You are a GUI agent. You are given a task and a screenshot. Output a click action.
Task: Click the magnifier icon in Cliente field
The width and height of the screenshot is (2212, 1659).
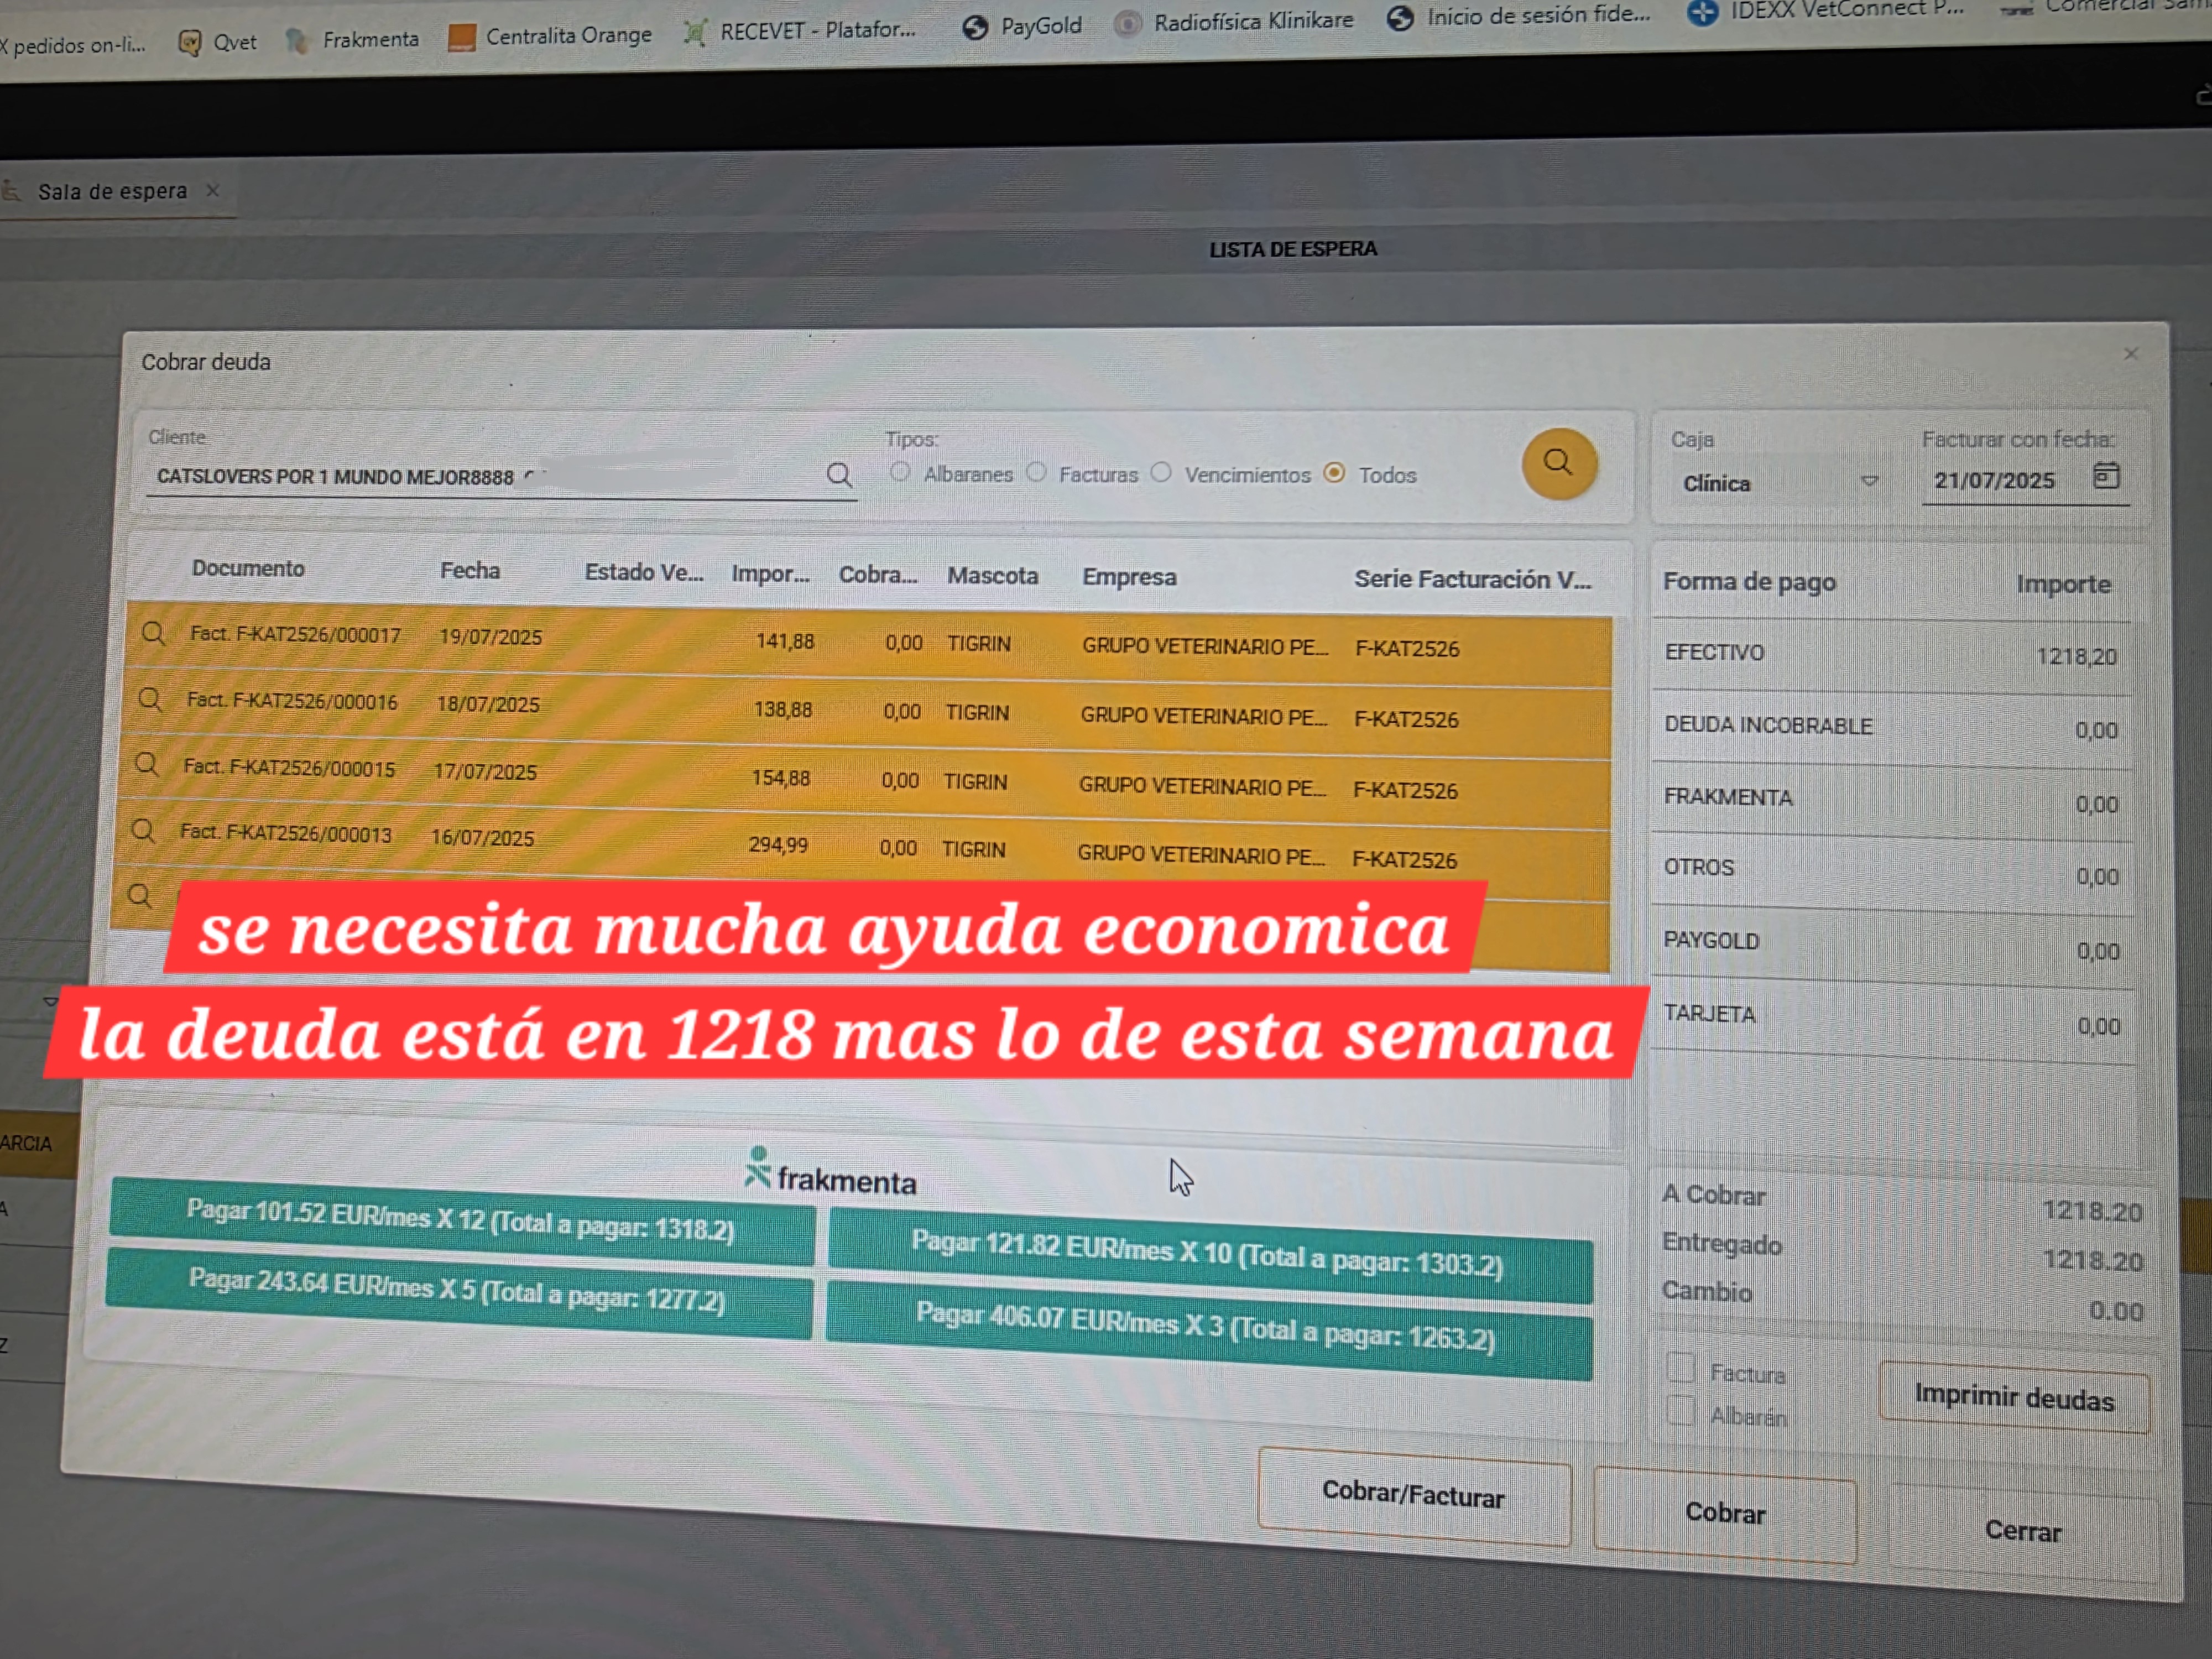(839, 474)
